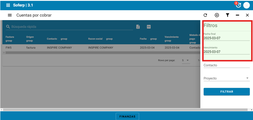253x120 pixels.
Task: Sort by the Factura column header
Action: (x=10, y=37)
